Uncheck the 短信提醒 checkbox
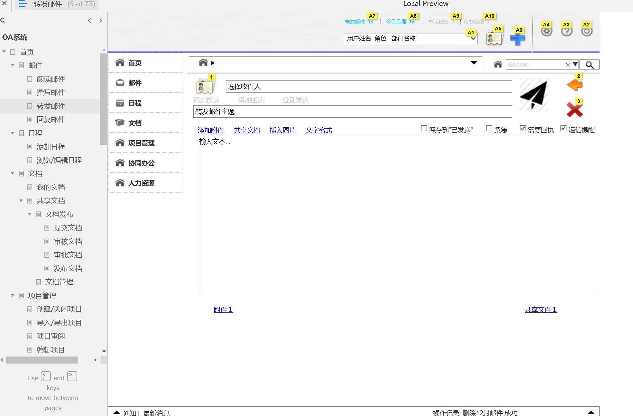 click(563, 129)
